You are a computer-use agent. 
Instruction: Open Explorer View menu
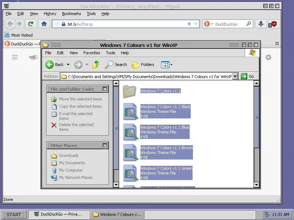pyautogui.click(x=73, y=53)
